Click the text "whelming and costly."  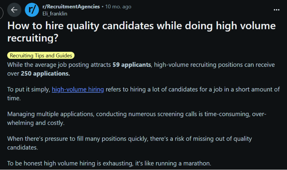coord(36,123)
